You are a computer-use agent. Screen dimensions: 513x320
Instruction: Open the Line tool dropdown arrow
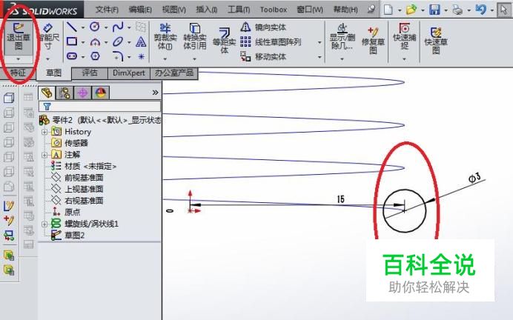(83, 28)
